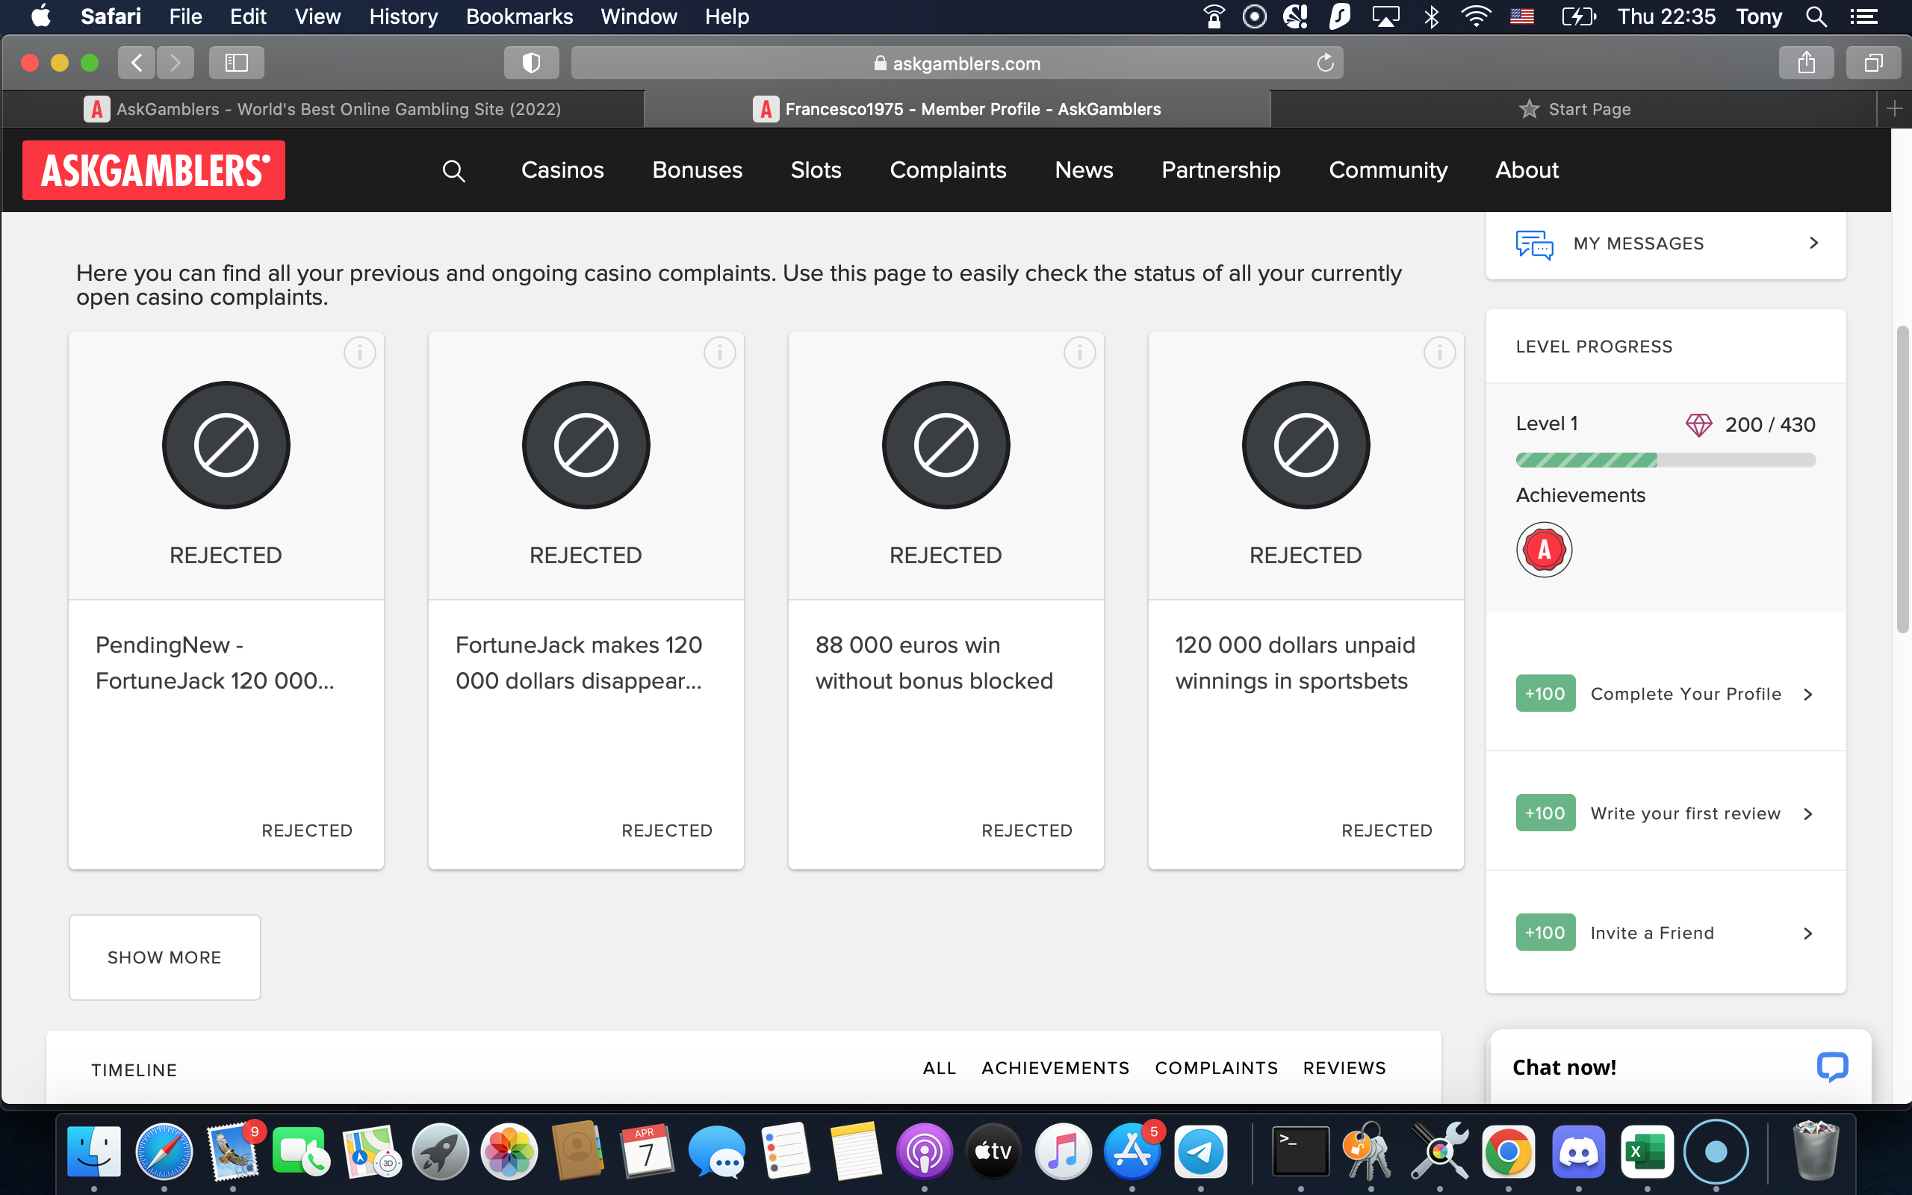Open the About nav menu
Viewport: 1912px width, 1195px height.
click(1527, 170)
